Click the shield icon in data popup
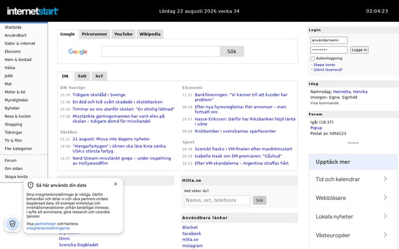This screenshot has height=249, width=399. [31, 186]
